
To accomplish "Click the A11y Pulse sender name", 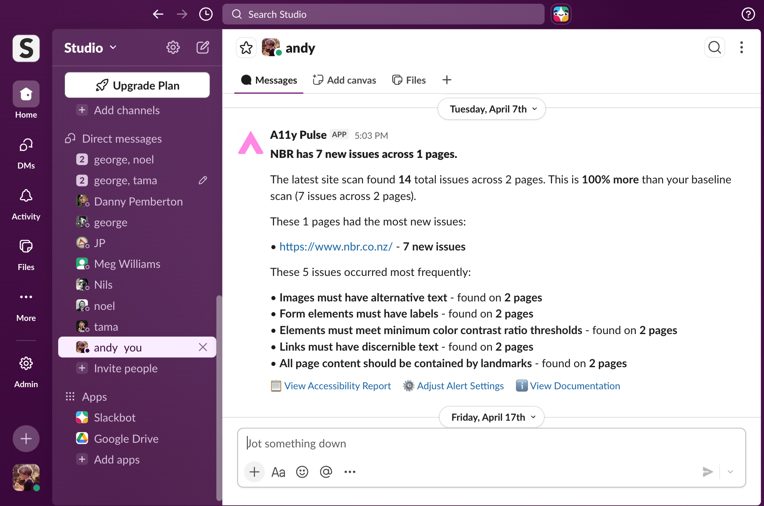I will (298, 135).
